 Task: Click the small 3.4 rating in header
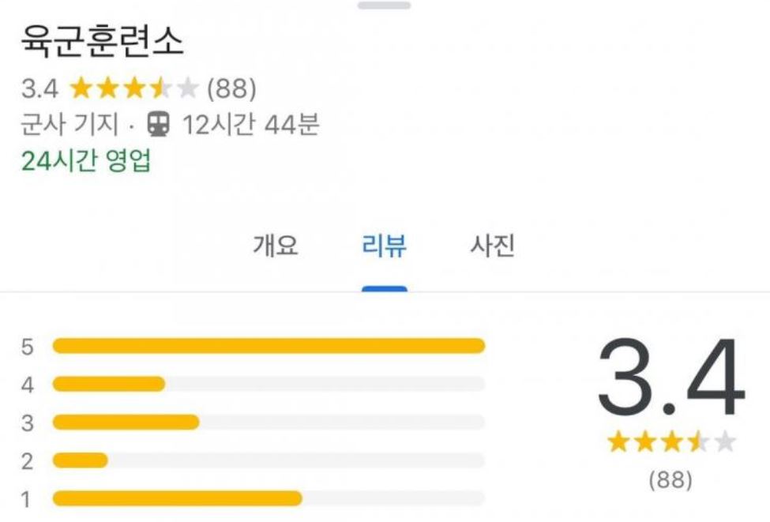pos(39,89)
